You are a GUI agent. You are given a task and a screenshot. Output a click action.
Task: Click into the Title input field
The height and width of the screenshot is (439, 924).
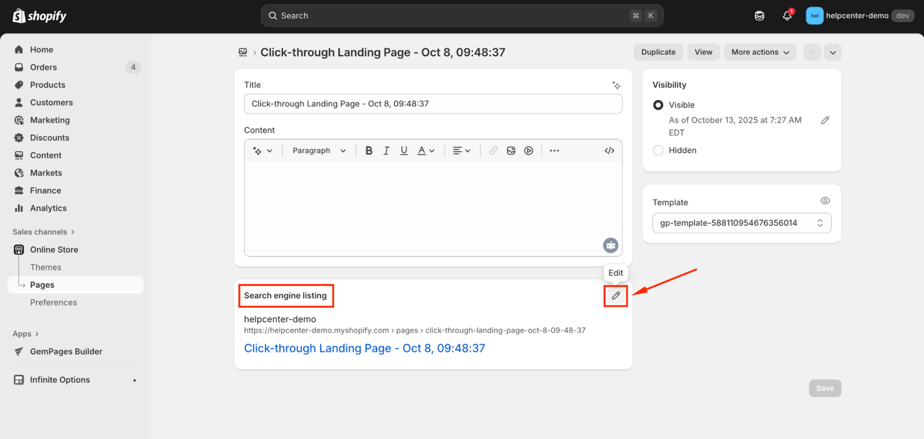433,104
